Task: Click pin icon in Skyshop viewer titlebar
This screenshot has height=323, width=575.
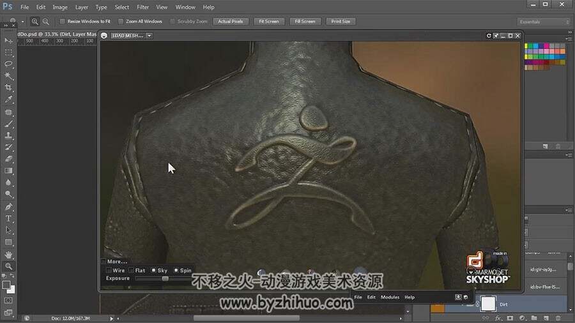Action: point(496,36)
